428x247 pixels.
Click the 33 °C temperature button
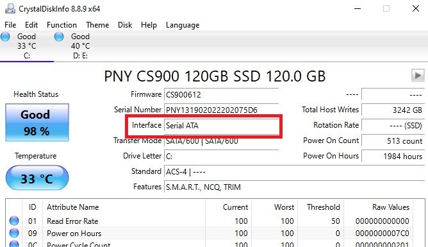pos(37,178)
